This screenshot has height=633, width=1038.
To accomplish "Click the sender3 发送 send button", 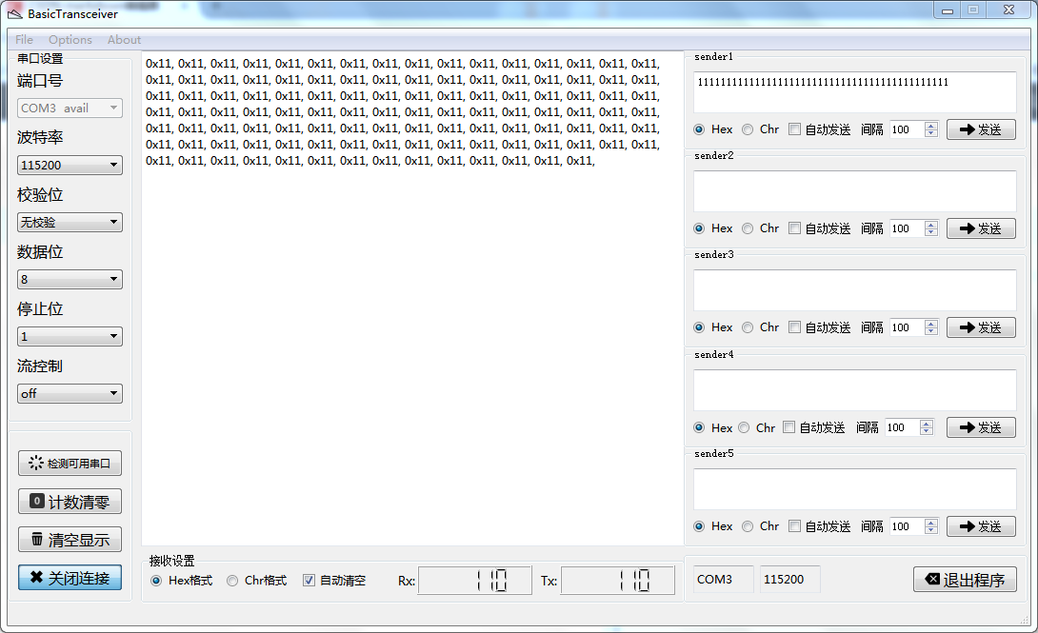I will [981, 327].
